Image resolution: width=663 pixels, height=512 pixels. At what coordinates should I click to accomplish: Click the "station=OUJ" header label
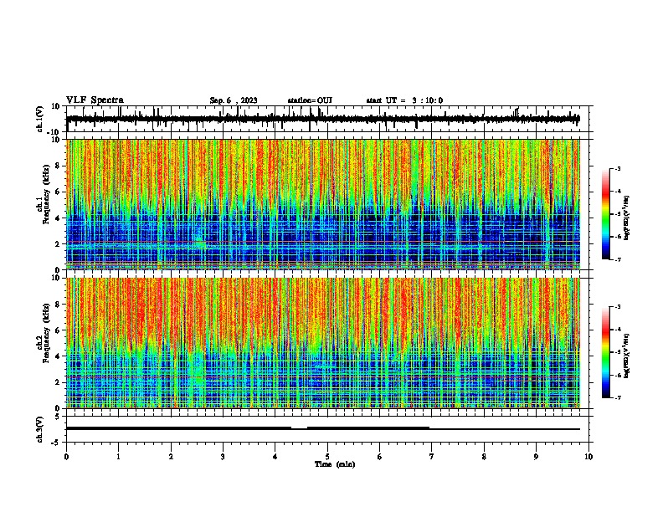point(310,100)
